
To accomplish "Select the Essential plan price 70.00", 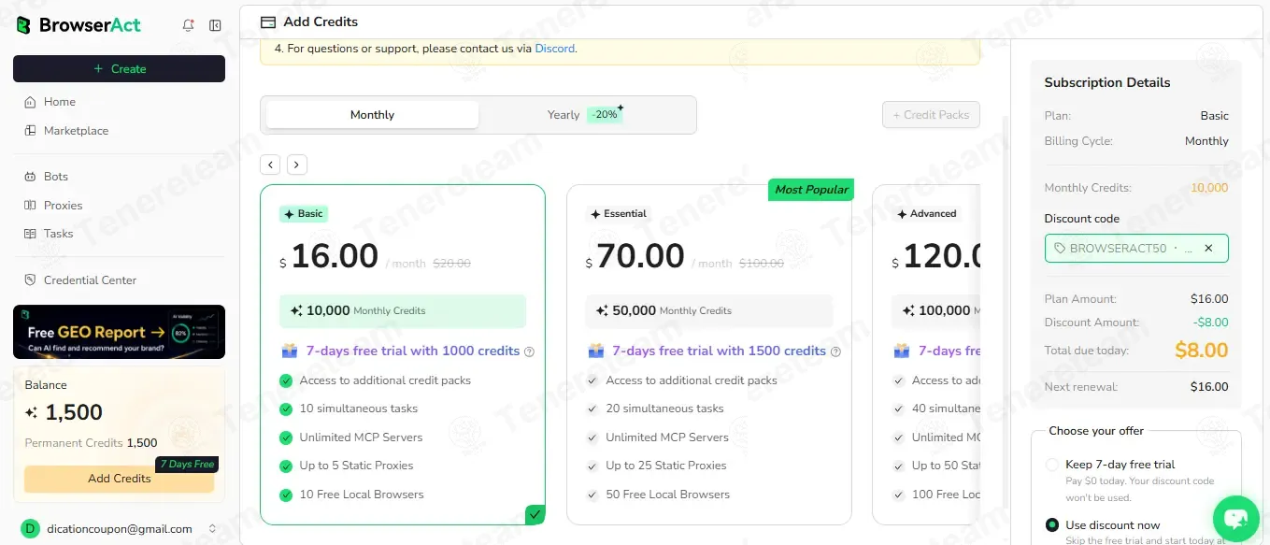I will 640,256.
